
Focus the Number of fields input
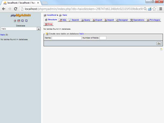coord(103,38)
